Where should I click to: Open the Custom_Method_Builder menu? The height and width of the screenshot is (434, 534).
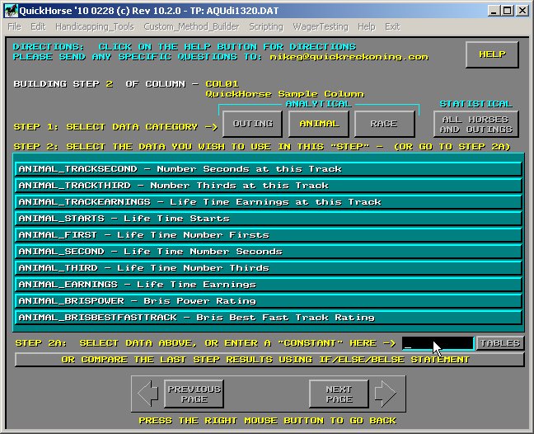click(x=181, y=26)
